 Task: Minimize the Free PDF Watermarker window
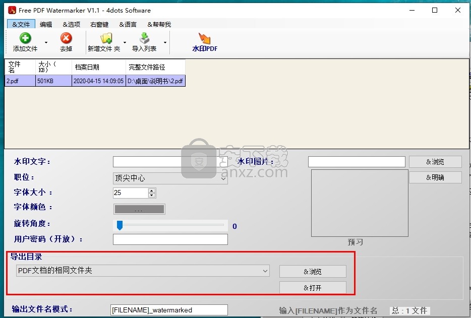point(412,10)
